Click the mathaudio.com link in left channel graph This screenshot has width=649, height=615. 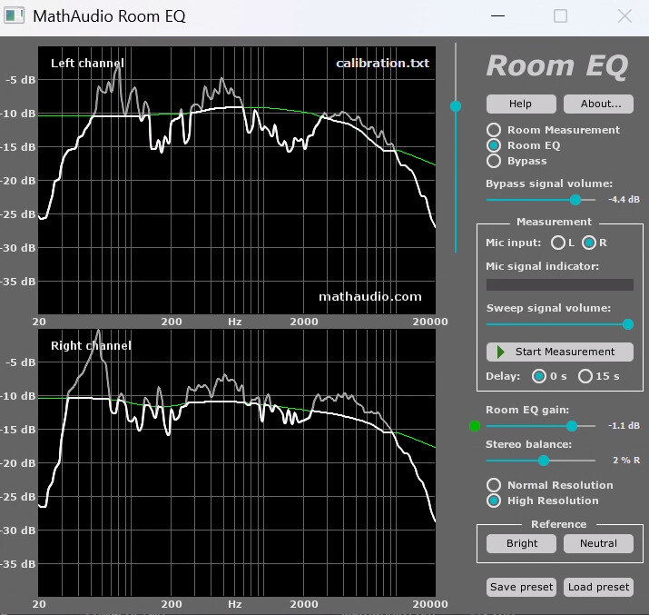[x=369, y=296]
